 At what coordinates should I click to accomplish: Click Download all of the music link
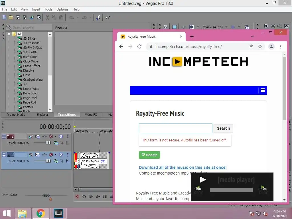point(183,167)
